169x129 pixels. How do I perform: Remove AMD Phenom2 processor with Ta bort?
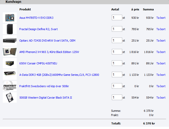161,52
